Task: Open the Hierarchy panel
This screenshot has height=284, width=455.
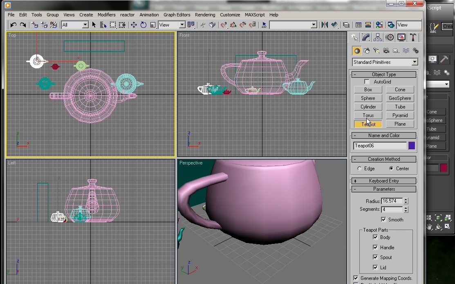Action: pyautogui.click(x=377, y=37)
